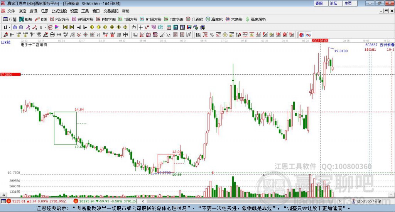Select the 2023-09-06 date marker

tap(320, 40)
